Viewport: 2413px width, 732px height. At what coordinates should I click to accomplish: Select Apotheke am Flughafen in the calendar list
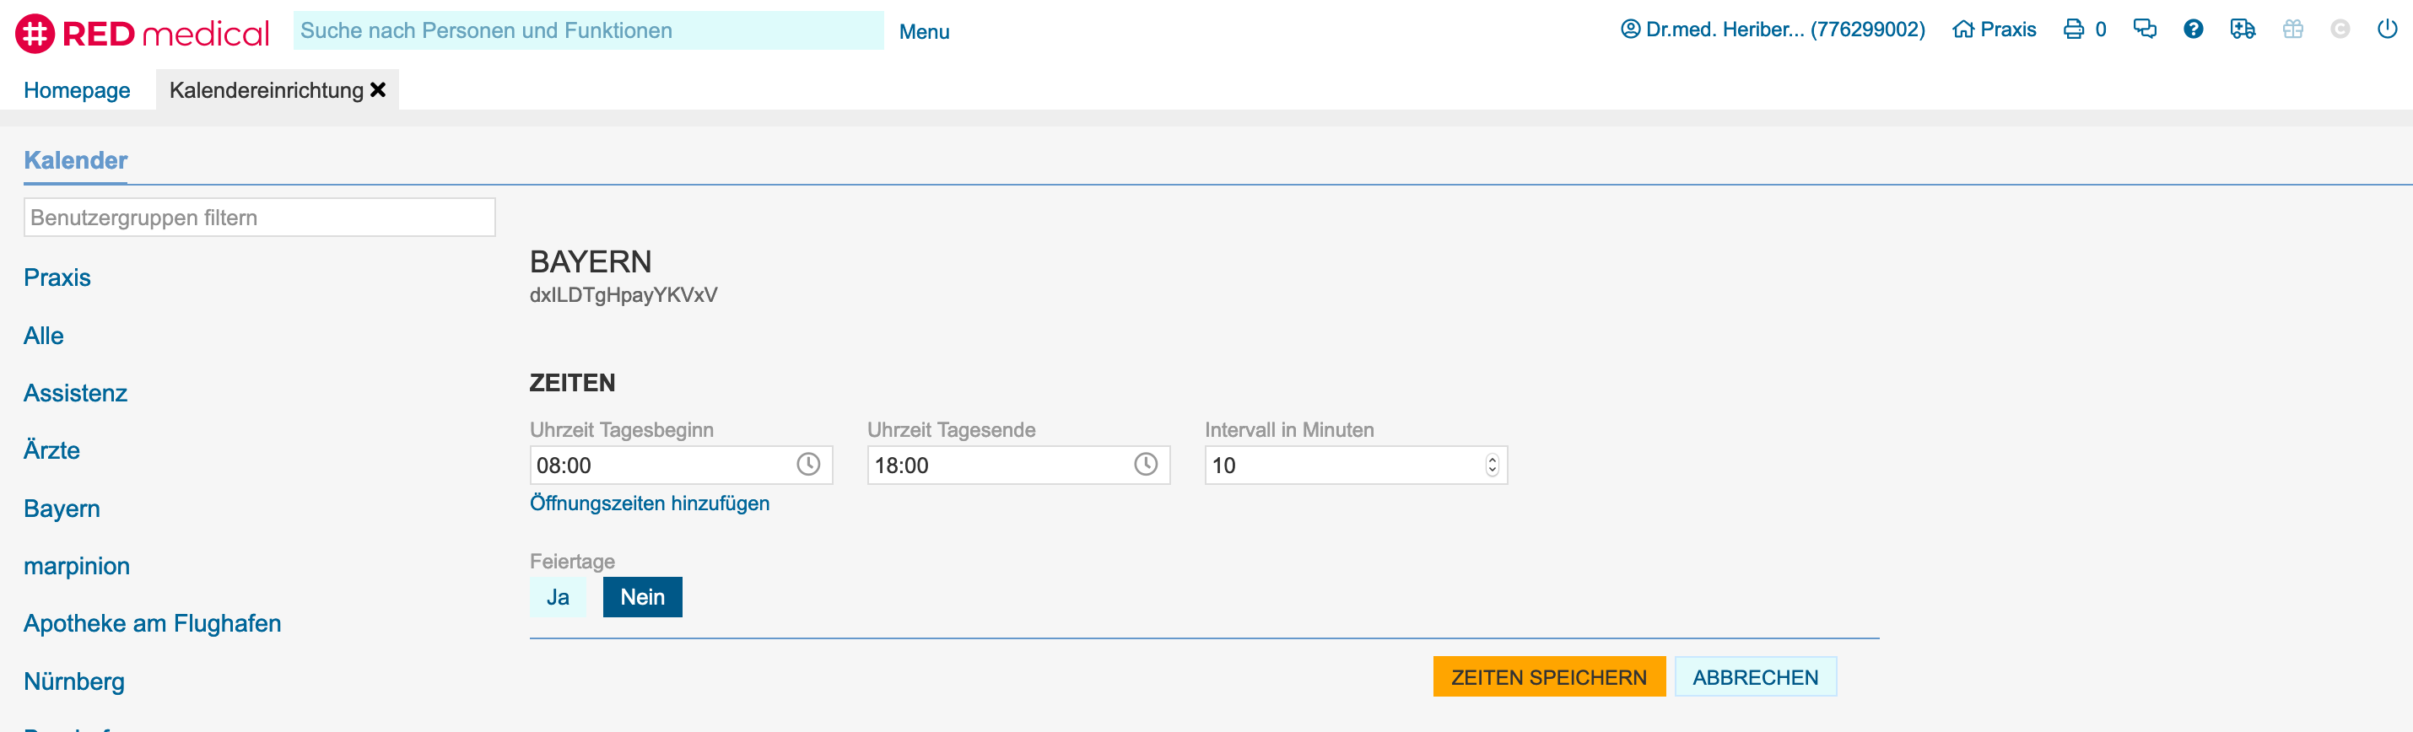152,624
